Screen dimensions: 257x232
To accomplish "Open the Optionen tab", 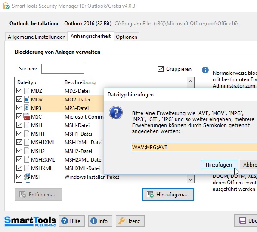I will coord(127,37).
